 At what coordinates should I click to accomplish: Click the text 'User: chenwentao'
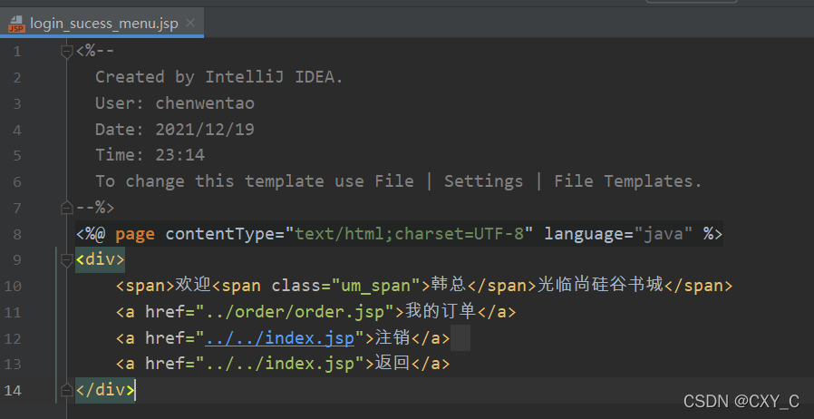click(x=175, y=103)
